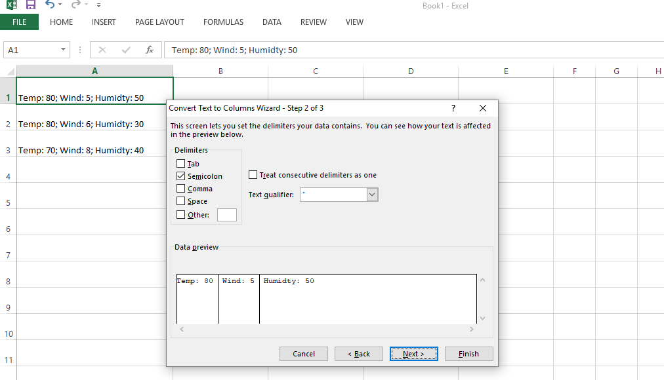Uncheck the Semicolon delimiter checkbox
Screen dimensions: 664x380
click(x=181, y=176)
